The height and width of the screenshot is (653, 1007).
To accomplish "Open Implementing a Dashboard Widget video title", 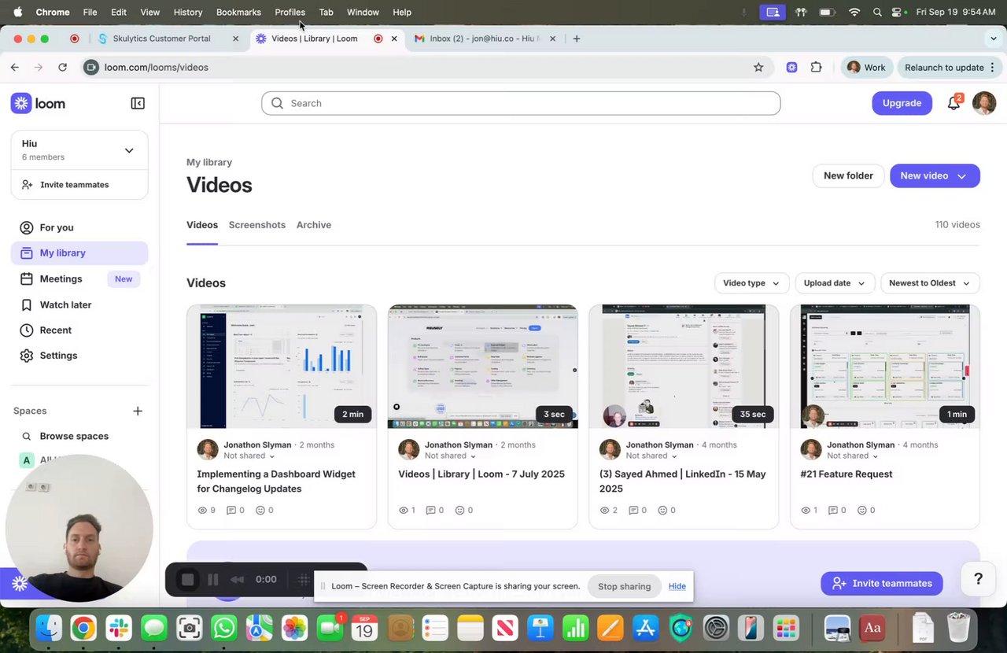I will pos(276,481).
